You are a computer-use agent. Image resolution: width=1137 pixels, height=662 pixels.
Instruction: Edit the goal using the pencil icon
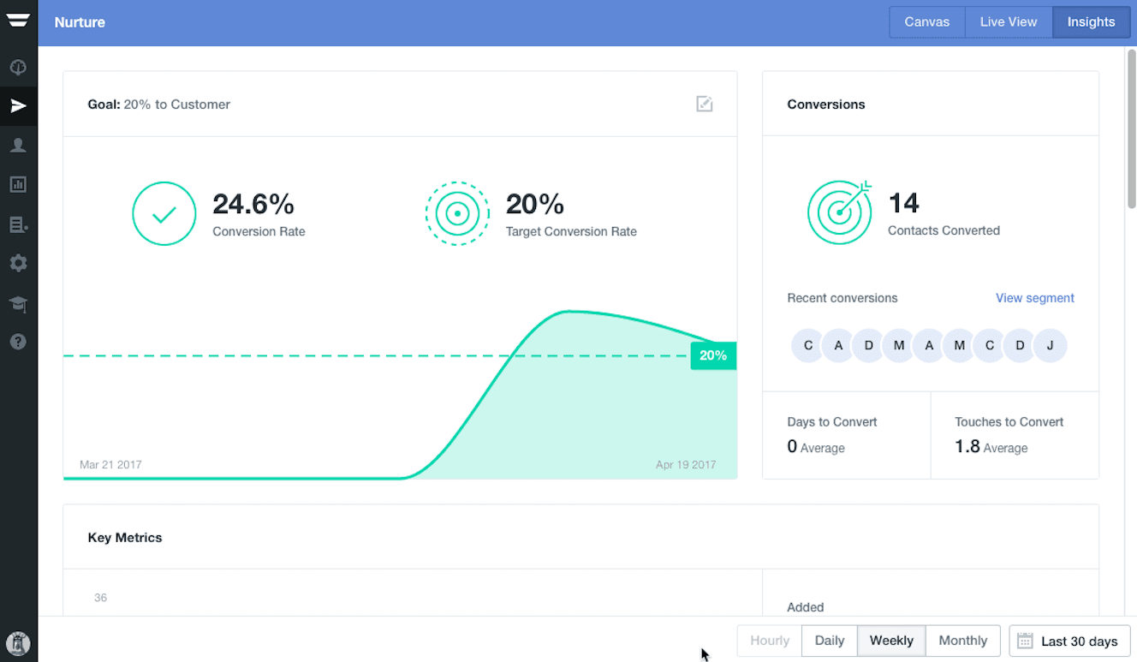704,104
